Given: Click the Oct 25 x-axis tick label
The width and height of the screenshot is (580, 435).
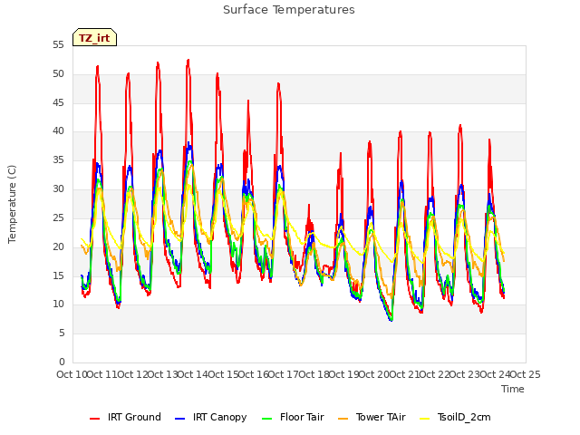Looking at the screenshot, I should point(525,374).
